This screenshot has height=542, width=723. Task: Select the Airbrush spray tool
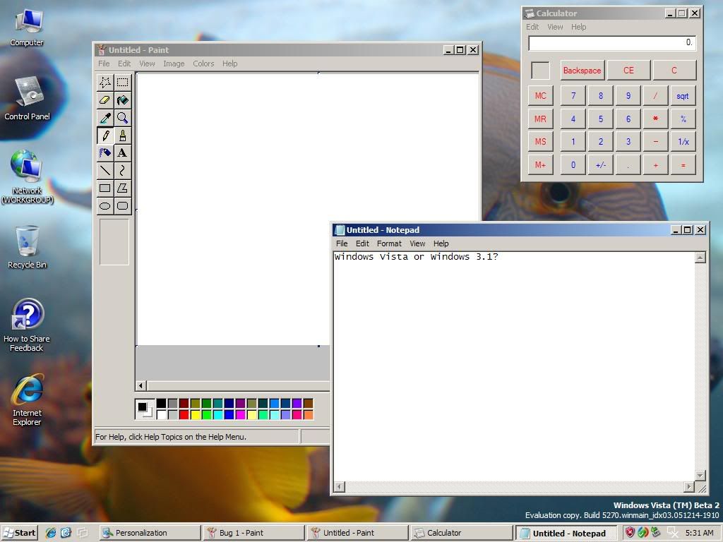coord(105,153)
